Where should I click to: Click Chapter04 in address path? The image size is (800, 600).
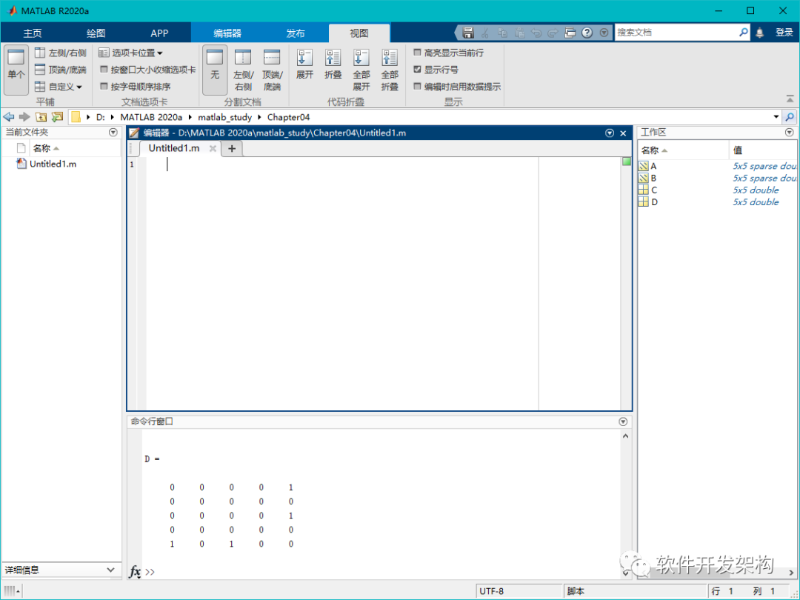pyautogui.click(x=288, y=117)
